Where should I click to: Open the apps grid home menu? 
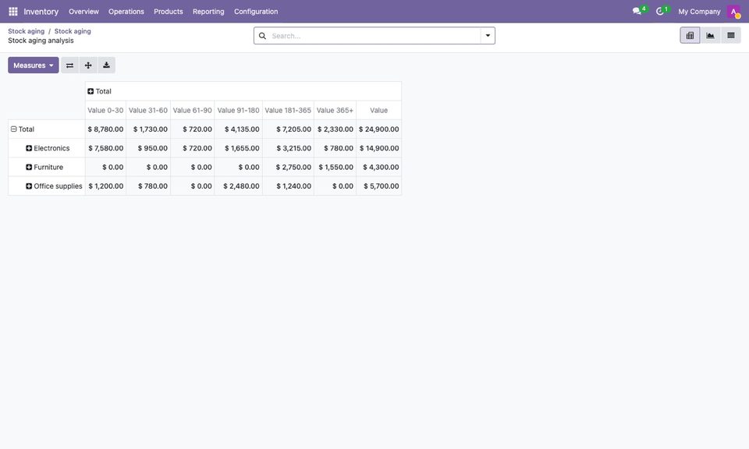(x=13, y=12)
